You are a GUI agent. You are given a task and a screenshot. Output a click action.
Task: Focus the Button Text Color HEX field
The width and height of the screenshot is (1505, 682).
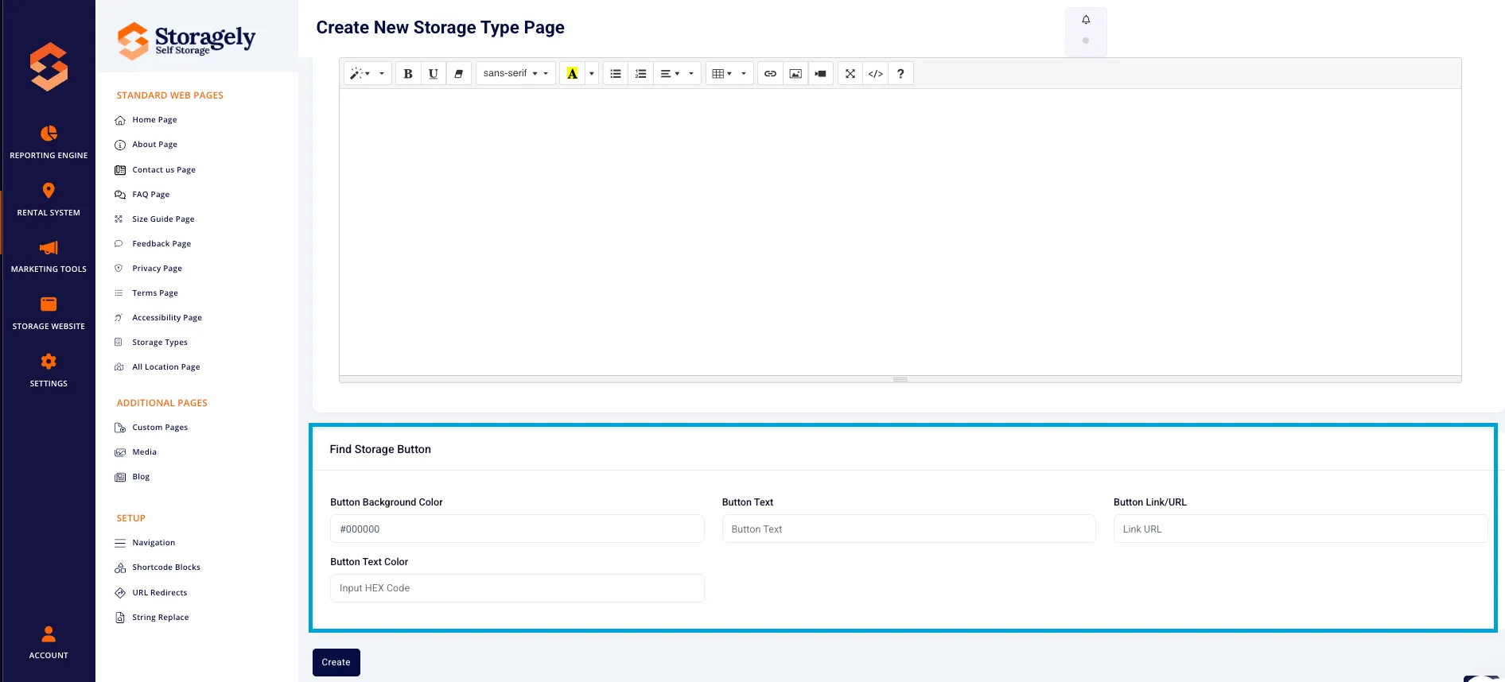point(517,588)
